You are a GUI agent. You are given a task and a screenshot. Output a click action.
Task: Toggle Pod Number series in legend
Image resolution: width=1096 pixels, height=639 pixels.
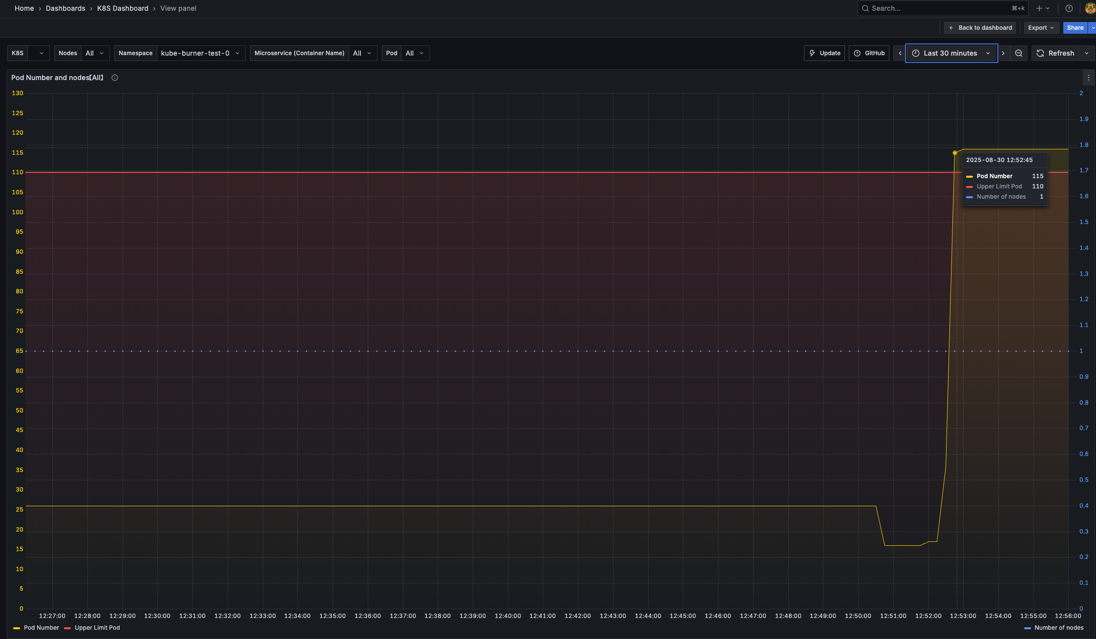click(41, 628)
